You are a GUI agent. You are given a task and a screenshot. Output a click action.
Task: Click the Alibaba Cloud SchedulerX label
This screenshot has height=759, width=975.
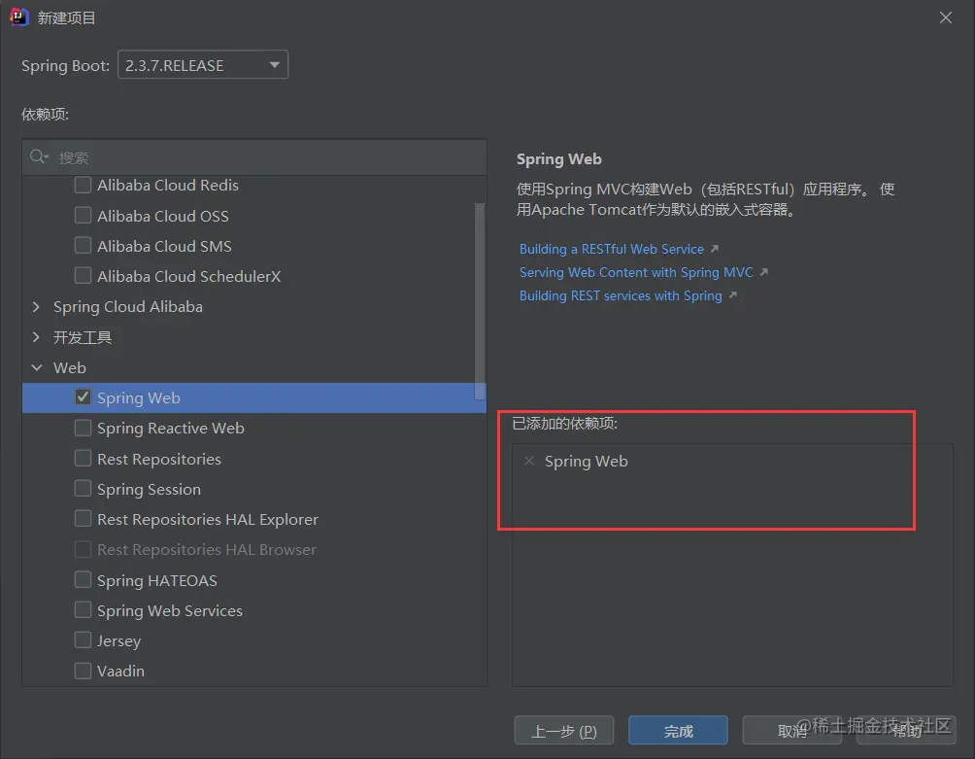point(189,276)
